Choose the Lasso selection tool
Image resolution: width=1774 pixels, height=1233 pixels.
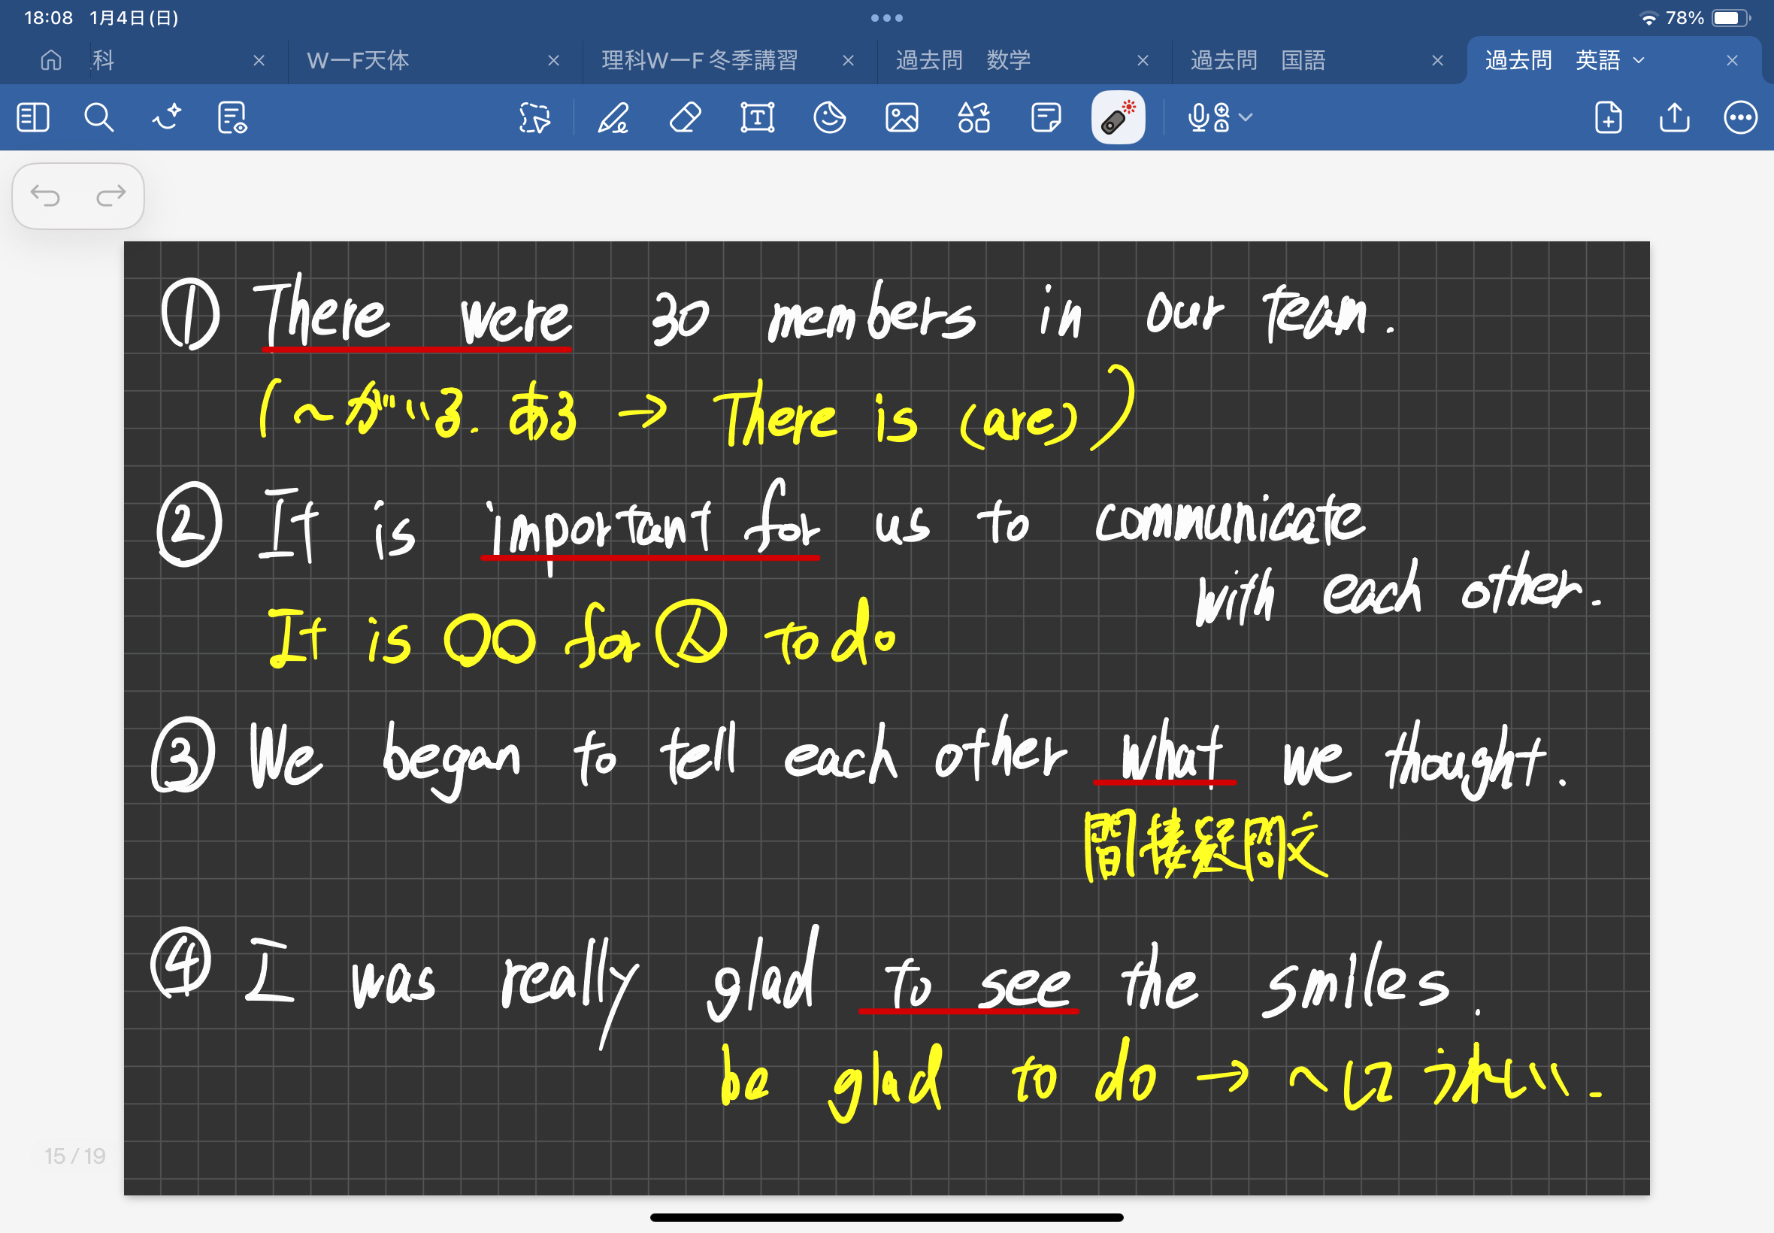click(534, 118)
